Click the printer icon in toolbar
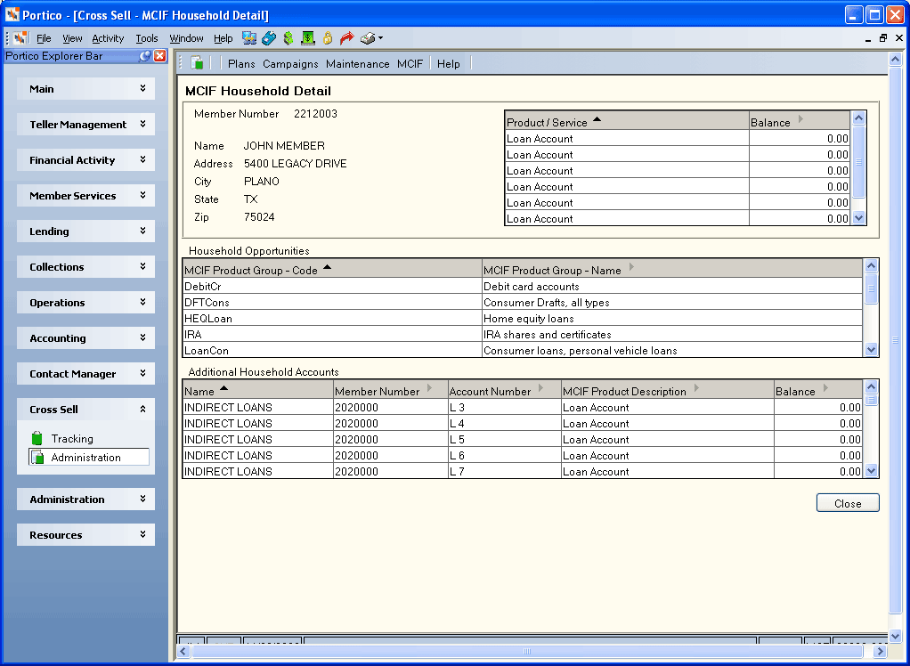The height and width of the screenshot is (666, 910). 368,38
